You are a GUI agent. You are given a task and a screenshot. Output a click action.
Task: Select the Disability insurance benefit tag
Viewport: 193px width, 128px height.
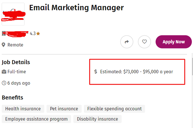(97, 119)
